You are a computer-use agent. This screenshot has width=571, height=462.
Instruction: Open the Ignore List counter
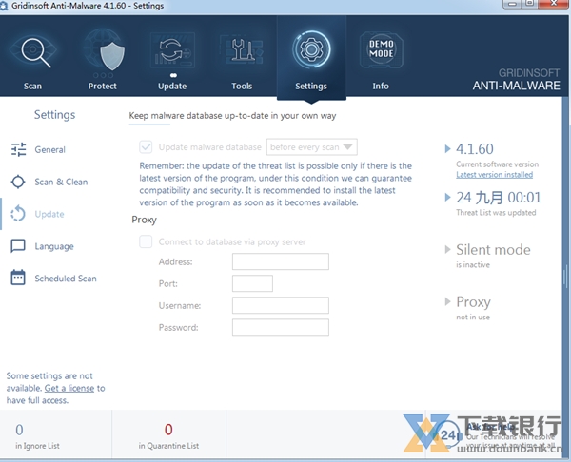point(37,435)
